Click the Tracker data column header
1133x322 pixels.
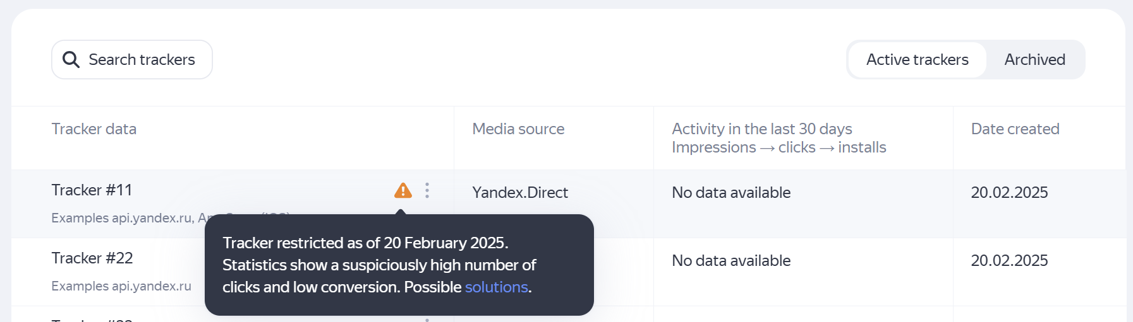click(x=94, y=129)
